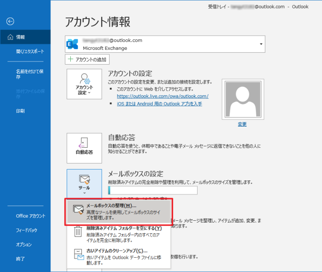Click the 変更 link under photo
Viewport: 322px width, 272px height.
click(242, 124)
